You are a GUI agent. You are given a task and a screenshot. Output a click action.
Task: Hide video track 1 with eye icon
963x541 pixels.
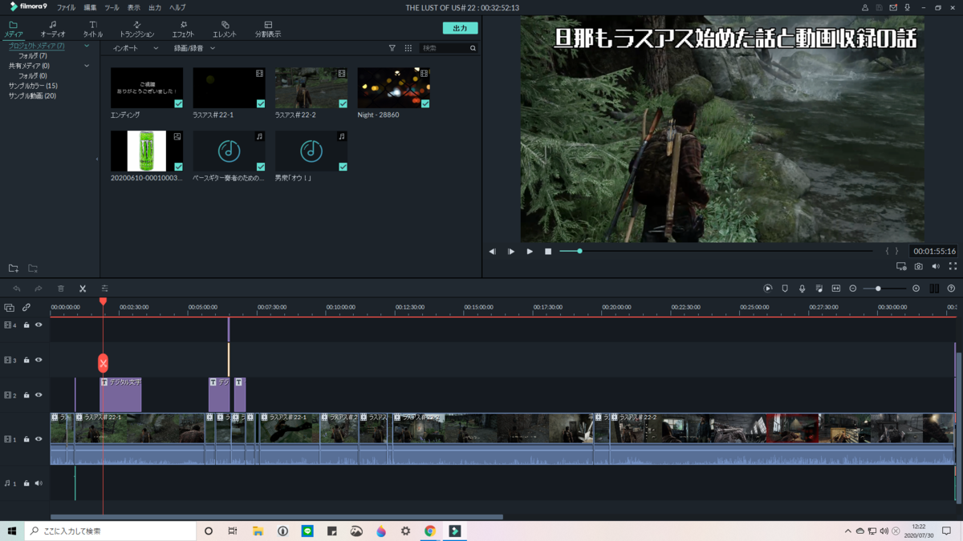point(39,439)
